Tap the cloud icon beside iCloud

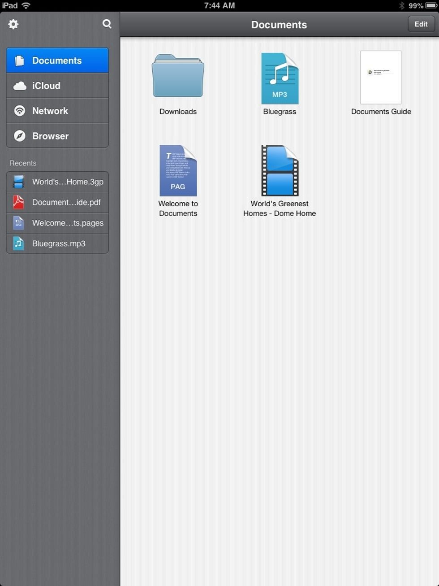20,86
